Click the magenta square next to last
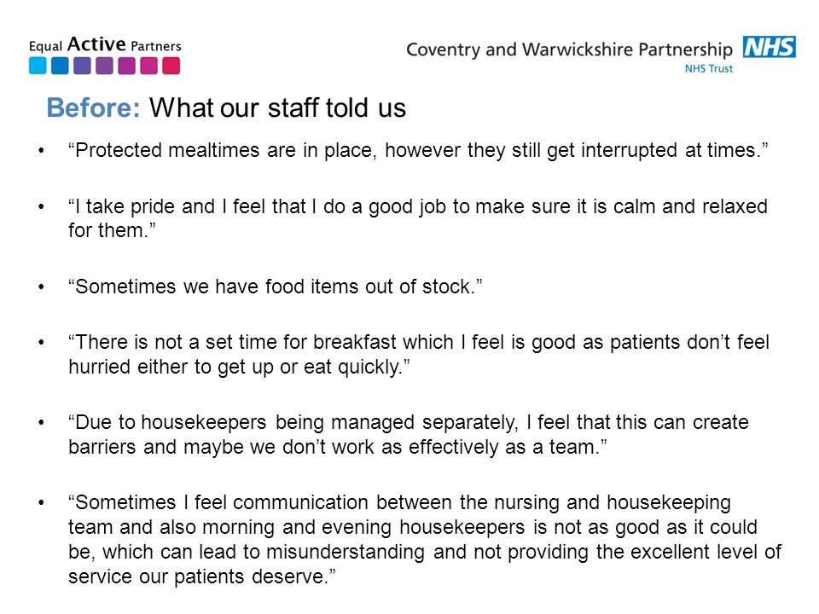 [x=148, y=66]
